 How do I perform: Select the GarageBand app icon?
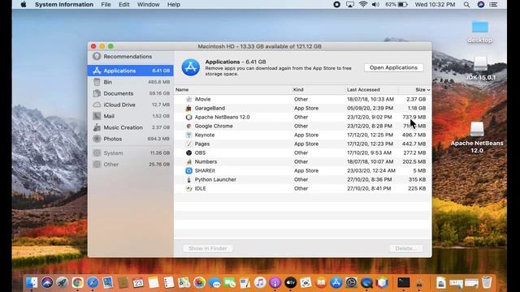point(188,108)
